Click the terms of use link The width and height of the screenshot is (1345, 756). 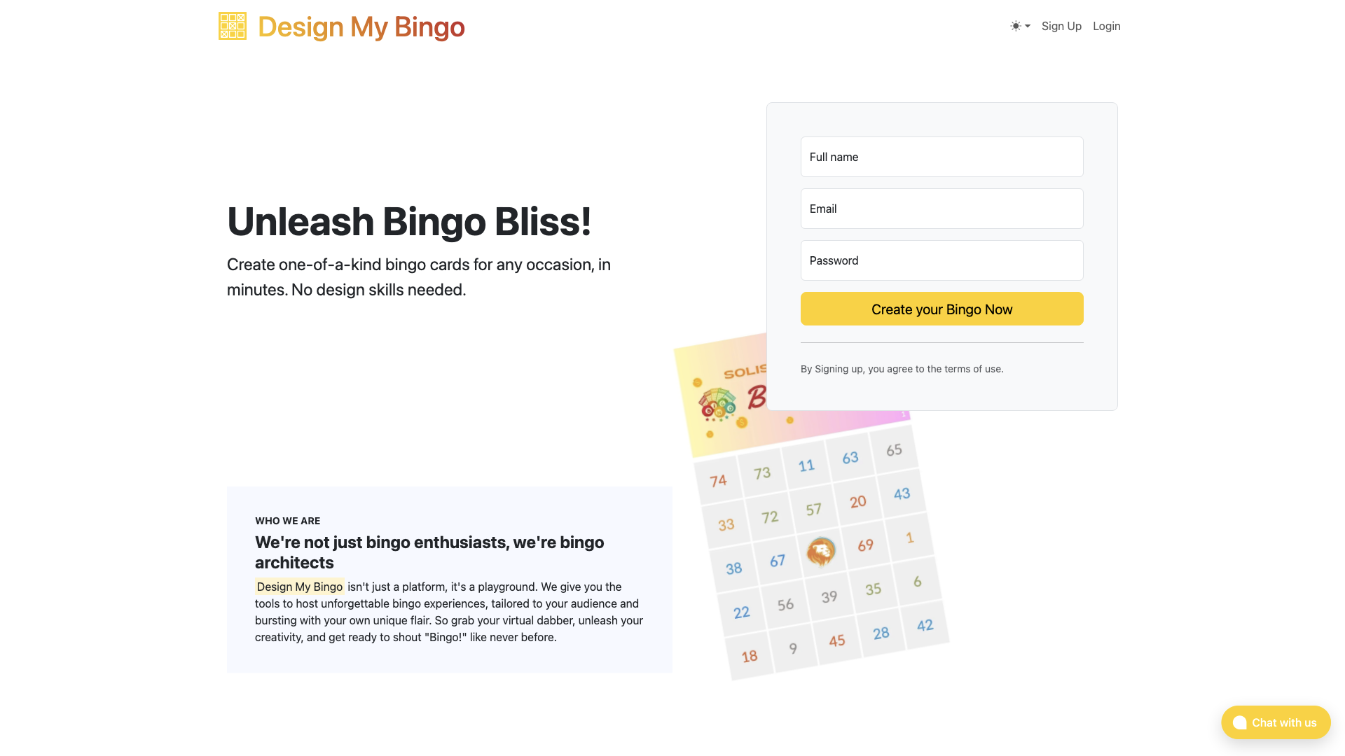point(971,368)
